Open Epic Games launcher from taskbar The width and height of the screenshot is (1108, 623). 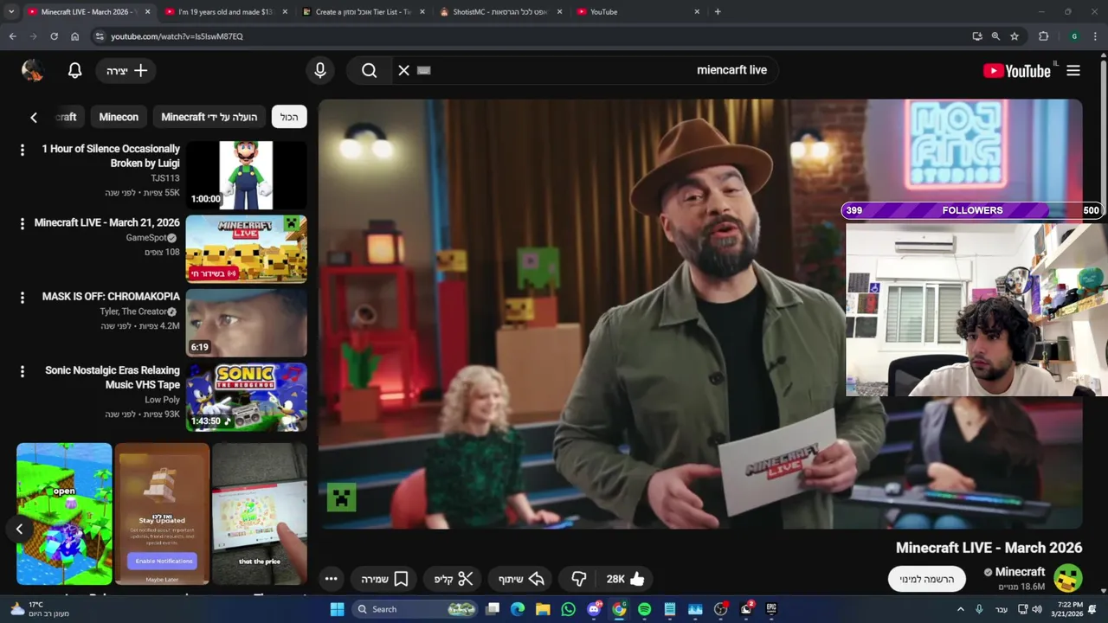pos(771,609)
